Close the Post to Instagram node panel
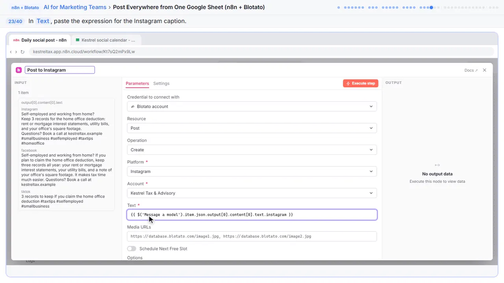 (x=485, y=70)
